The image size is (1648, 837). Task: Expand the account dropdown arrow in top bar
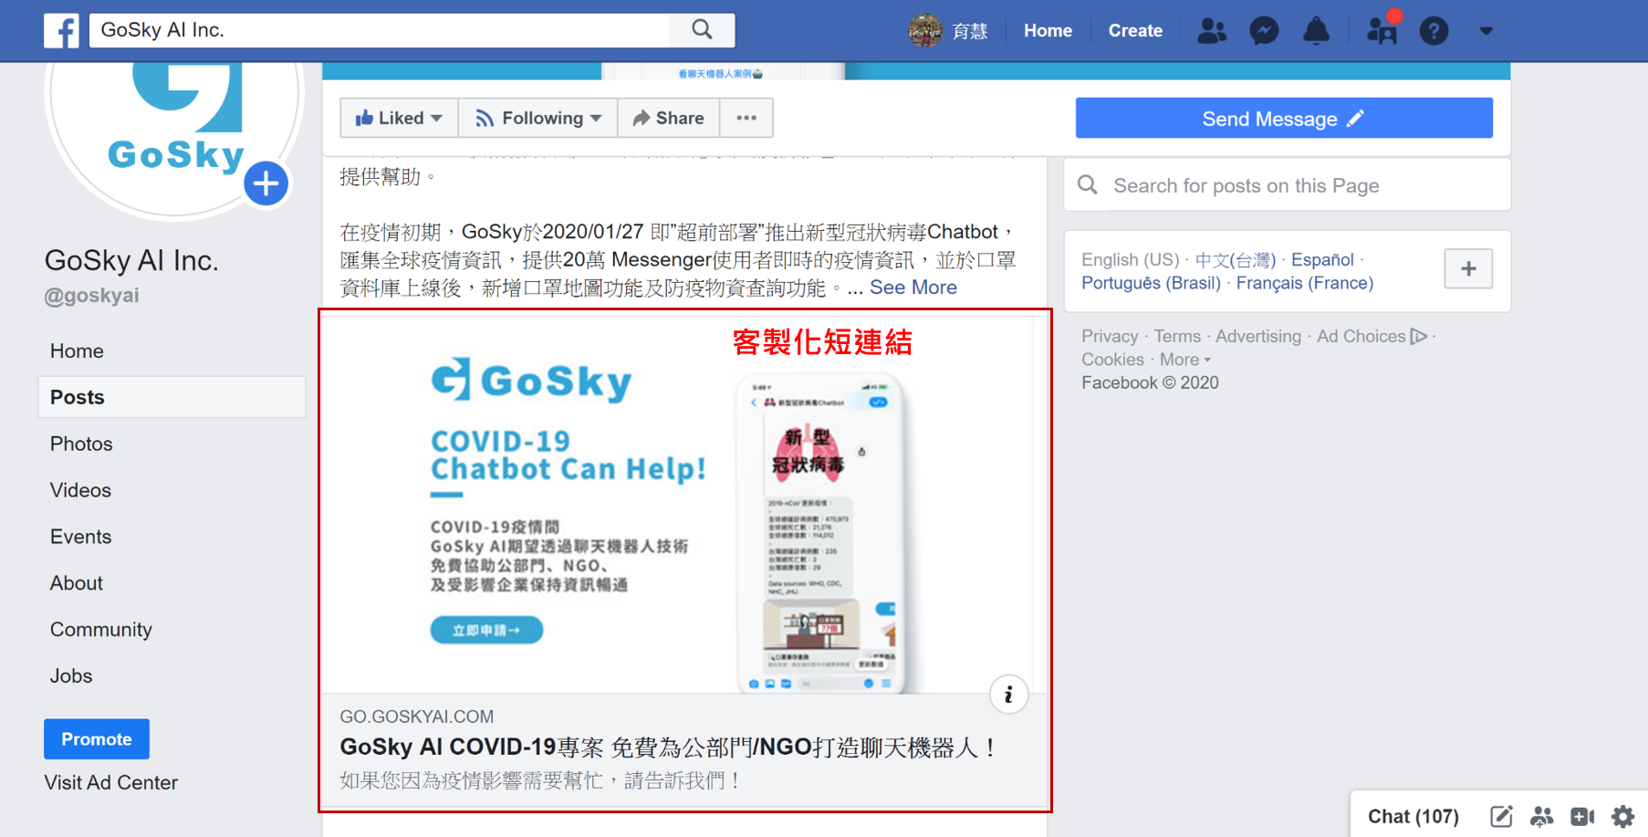click(1486, 31)
